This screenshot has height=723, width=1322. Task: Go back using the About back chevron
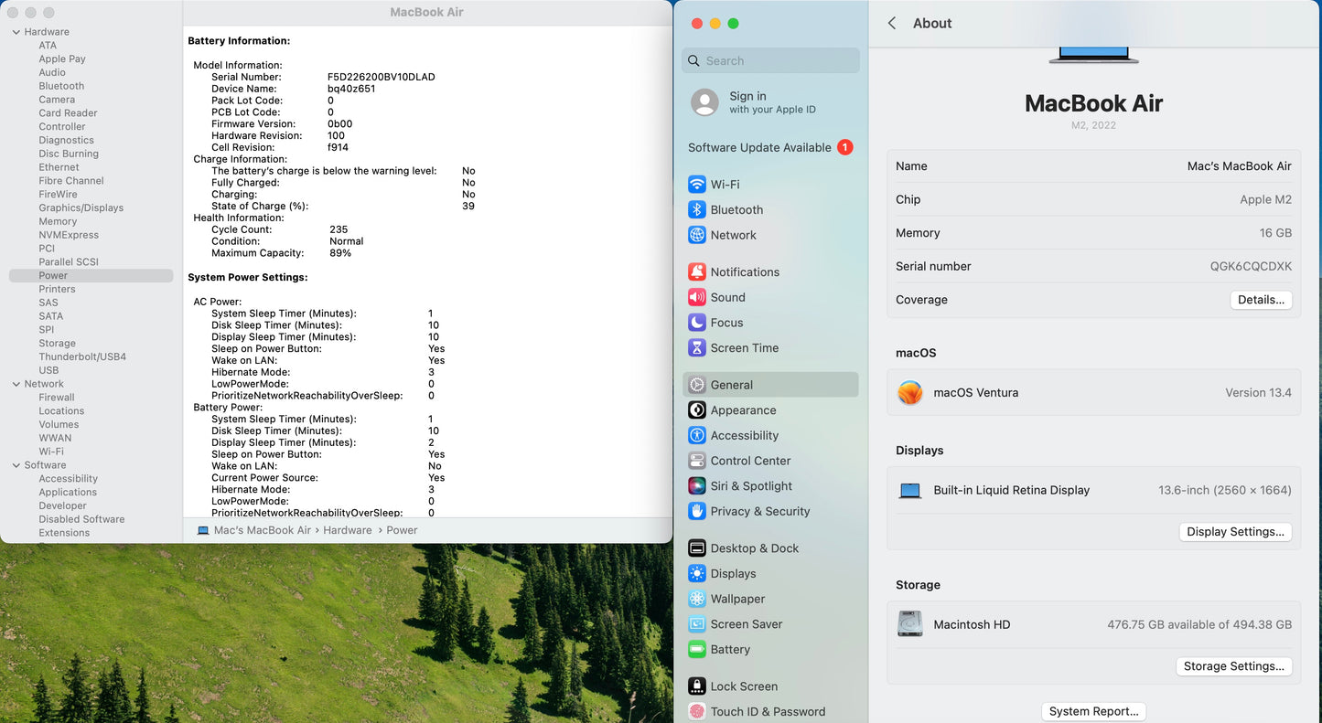(x=892, y=24)
